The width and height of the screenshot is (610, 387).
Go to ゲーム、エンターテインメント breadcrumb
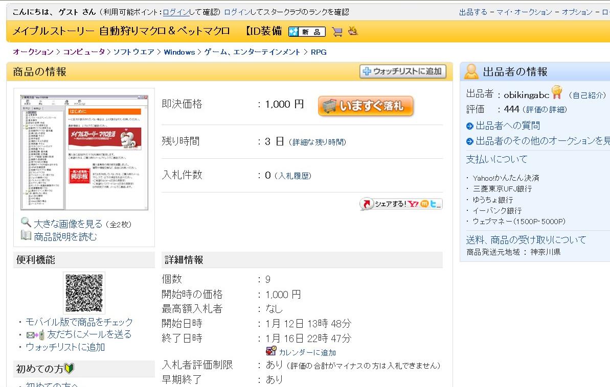point(252,52)
